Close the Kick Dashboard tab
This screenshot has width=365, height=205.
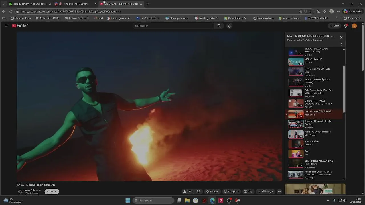(x=50, y=4)
